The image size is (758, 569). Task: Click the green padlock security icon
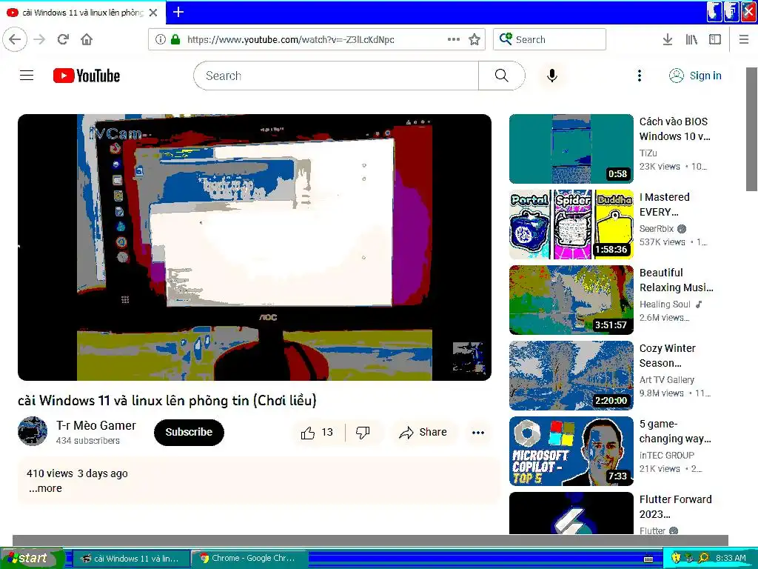175,40
